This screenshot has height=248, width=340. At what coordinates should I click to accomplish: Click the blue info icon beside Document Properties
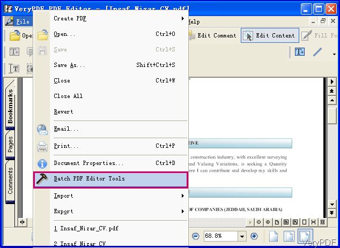click(x=42, y=164)
